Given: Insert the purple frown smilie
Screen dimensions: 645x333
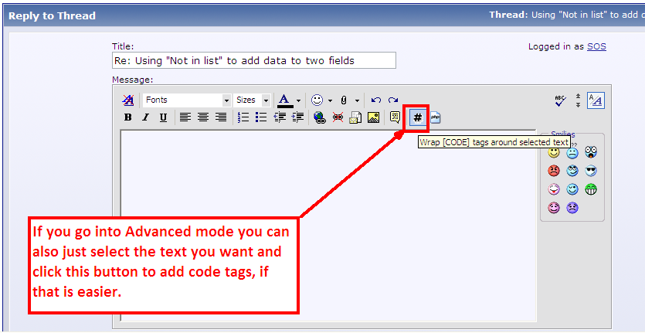Looking at the screenshot, I should 572,208.
